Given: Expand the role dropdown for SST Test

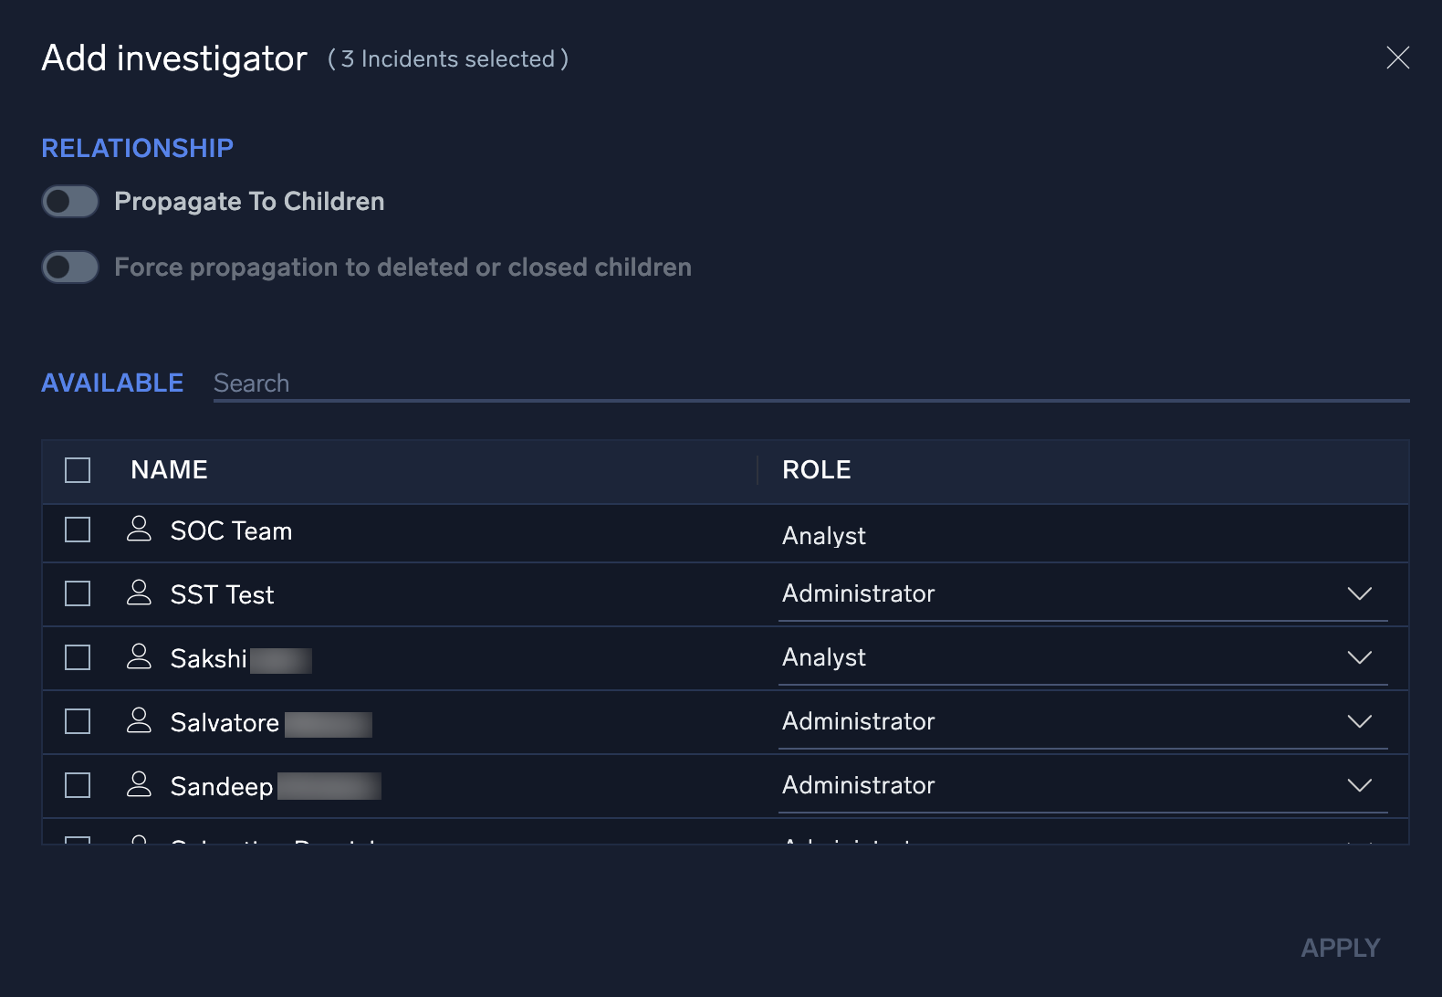Looking at the screenshot, I should coord(1360,593).
